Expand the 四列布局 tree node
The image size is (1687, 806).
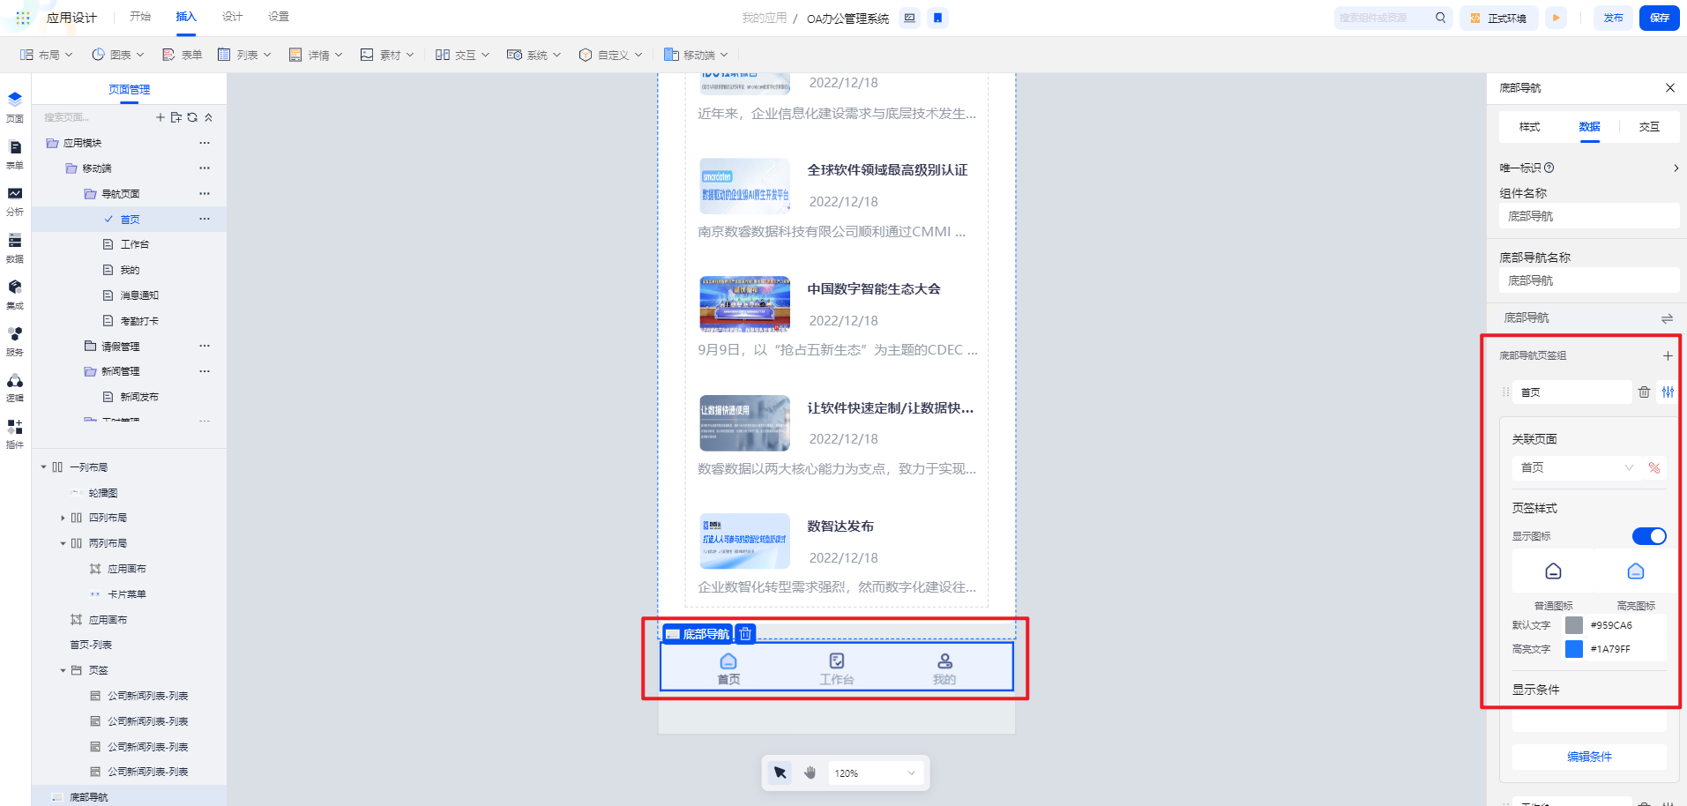[x=63, y=519]
